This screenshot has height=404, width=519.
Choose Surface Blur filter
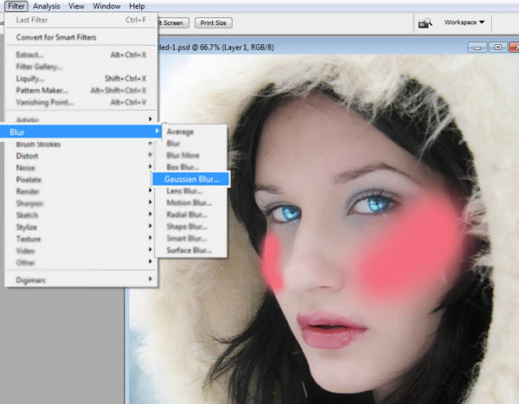point(190,251)
